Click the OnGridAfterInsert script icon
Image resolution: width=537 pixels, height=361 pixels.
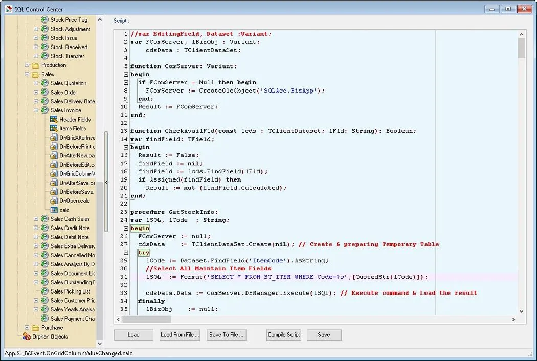54,138
